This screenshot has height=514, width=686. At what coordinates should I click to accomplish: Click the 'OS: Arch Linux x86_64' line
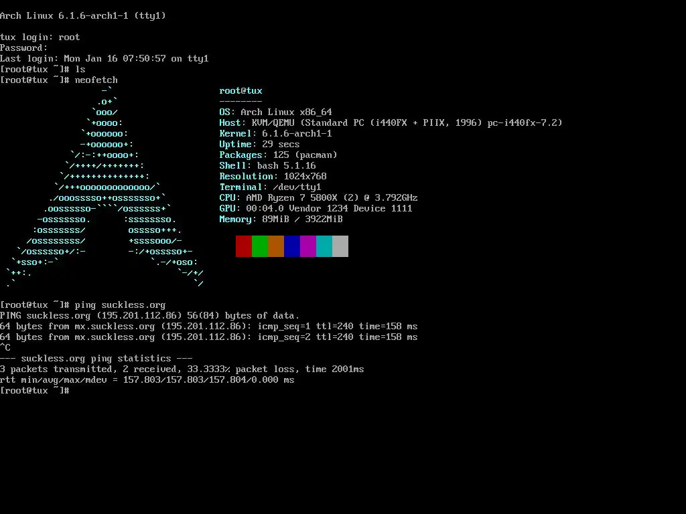tap(275, 112)
